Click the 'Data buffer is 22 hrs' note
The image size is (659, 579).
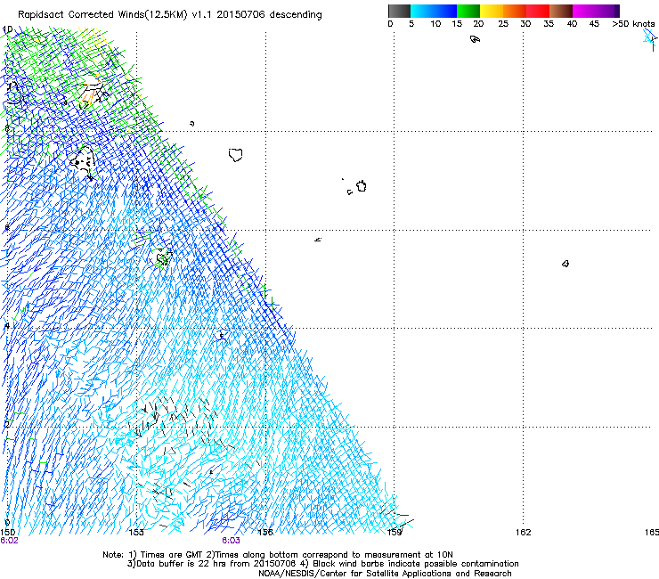[212, 564]
